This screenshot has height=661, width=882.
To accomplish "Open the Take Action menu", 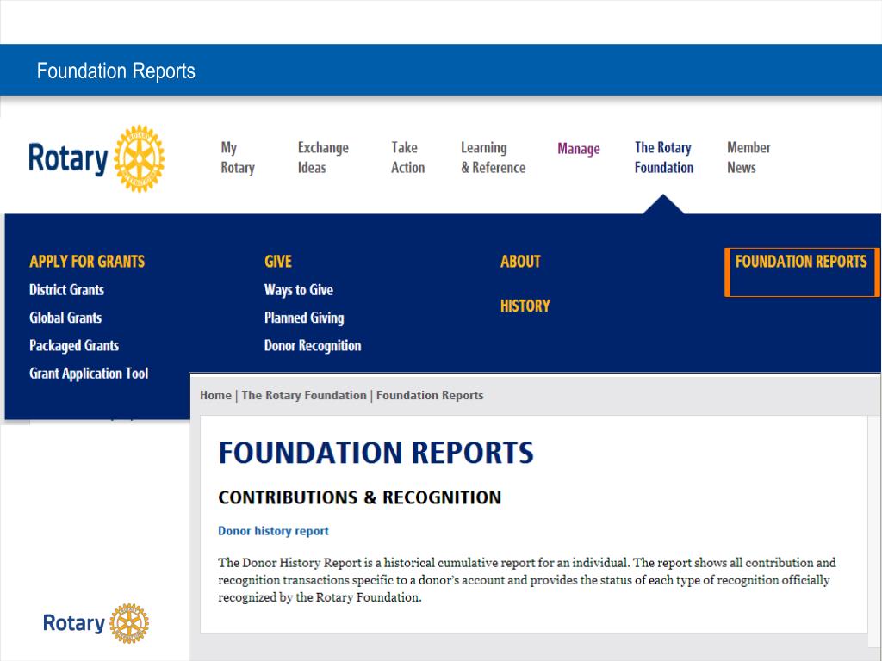I will [407, 158].
